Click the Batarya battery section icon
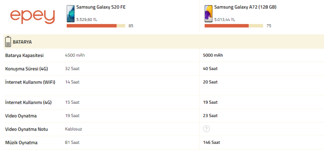The height and width of the screenshot is (150, 324). click(8, 42)
